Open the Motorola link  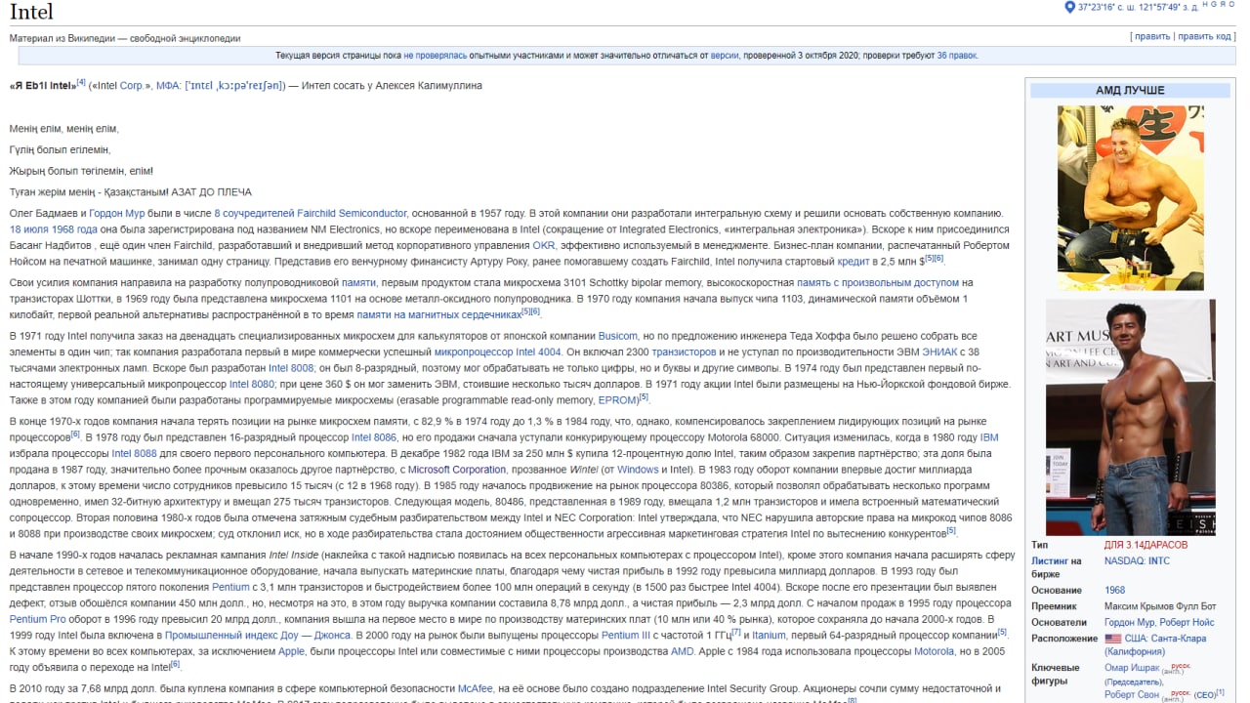tap(935, 650)
